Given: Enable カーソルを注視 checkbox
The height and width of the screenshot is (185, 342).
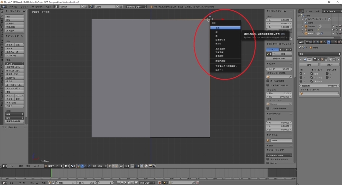Looking at the screenshot, I should pyautogui.click(x=268, y=81).
